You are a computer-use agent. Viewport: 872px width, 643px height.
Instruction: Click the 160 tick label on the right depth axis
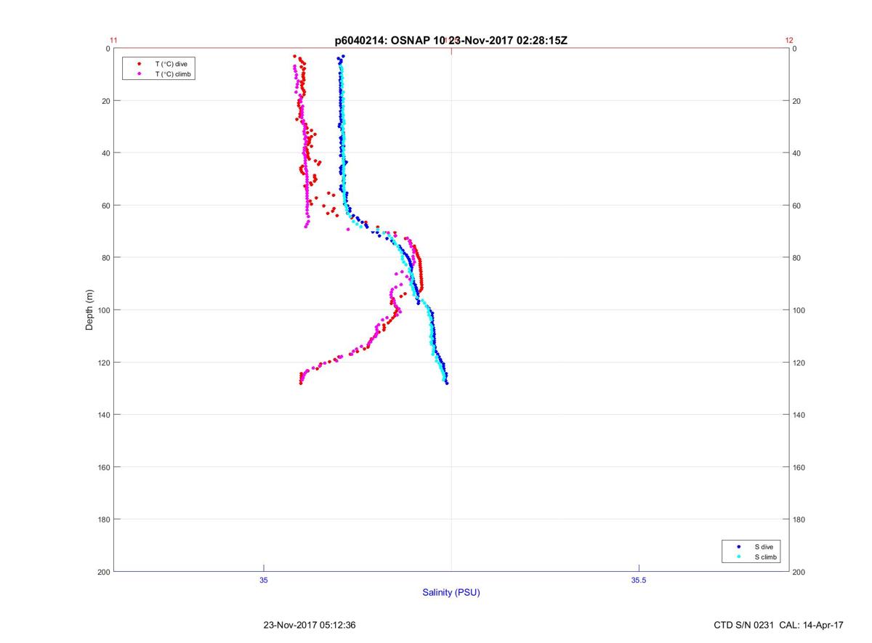pos(799,467)
